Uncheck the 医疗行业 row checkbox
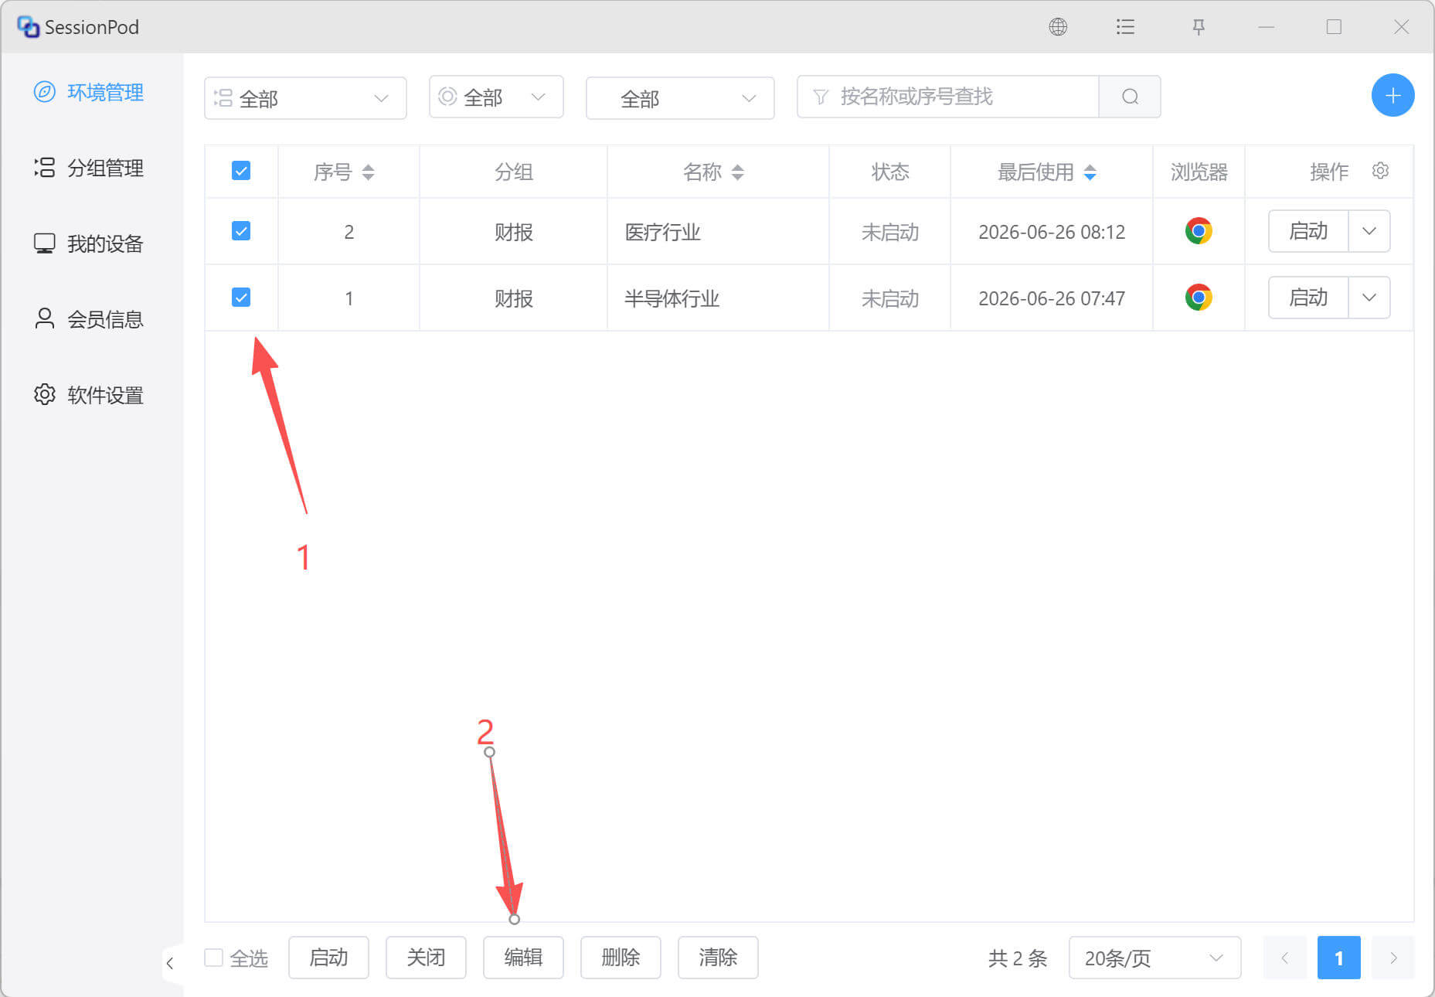The width and height of the screenshot is (1435, 997). point(241,231)
